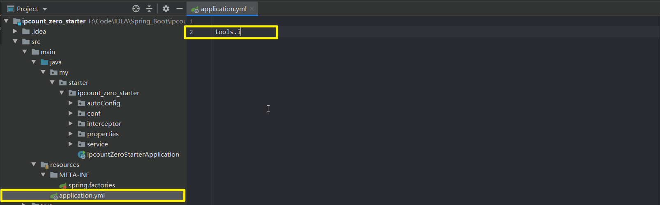The width and height of the screenshot is (660, 205).
Task: Switch to the application.yml editor tab
Action: pos(219,9)
